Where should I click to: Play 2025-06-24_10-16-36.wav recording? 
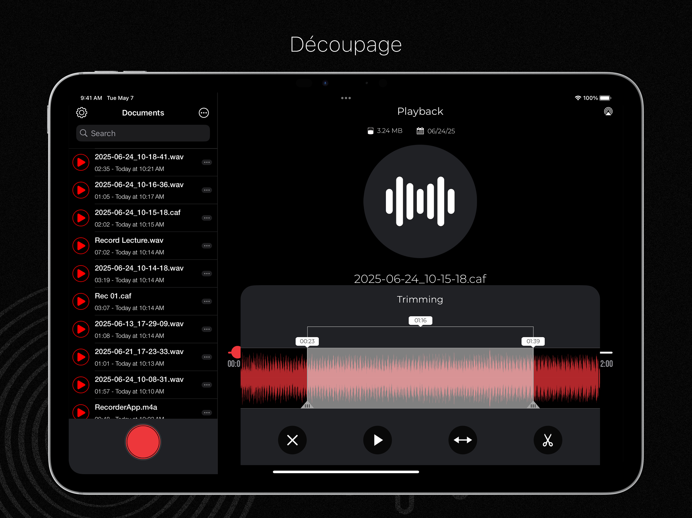point(81,190)
